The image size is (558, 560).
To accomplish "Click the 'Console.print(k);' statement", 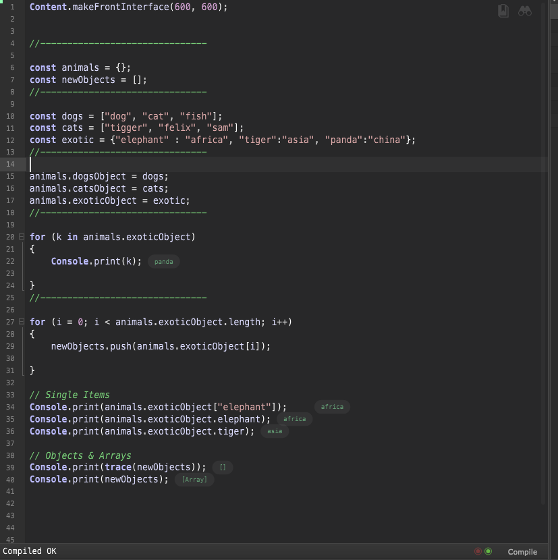I will 96,261.
